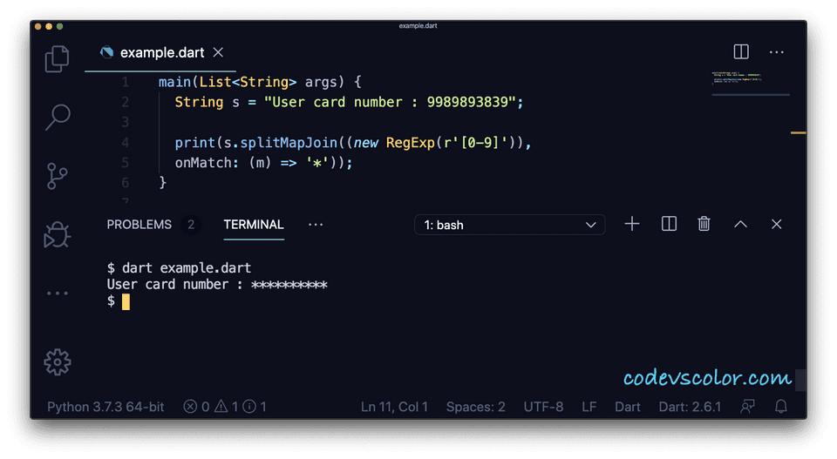Click the Python 3.7.3 64-bit interpreter
Viewport: 837px width, 459px height.
(x=105, y=407)
